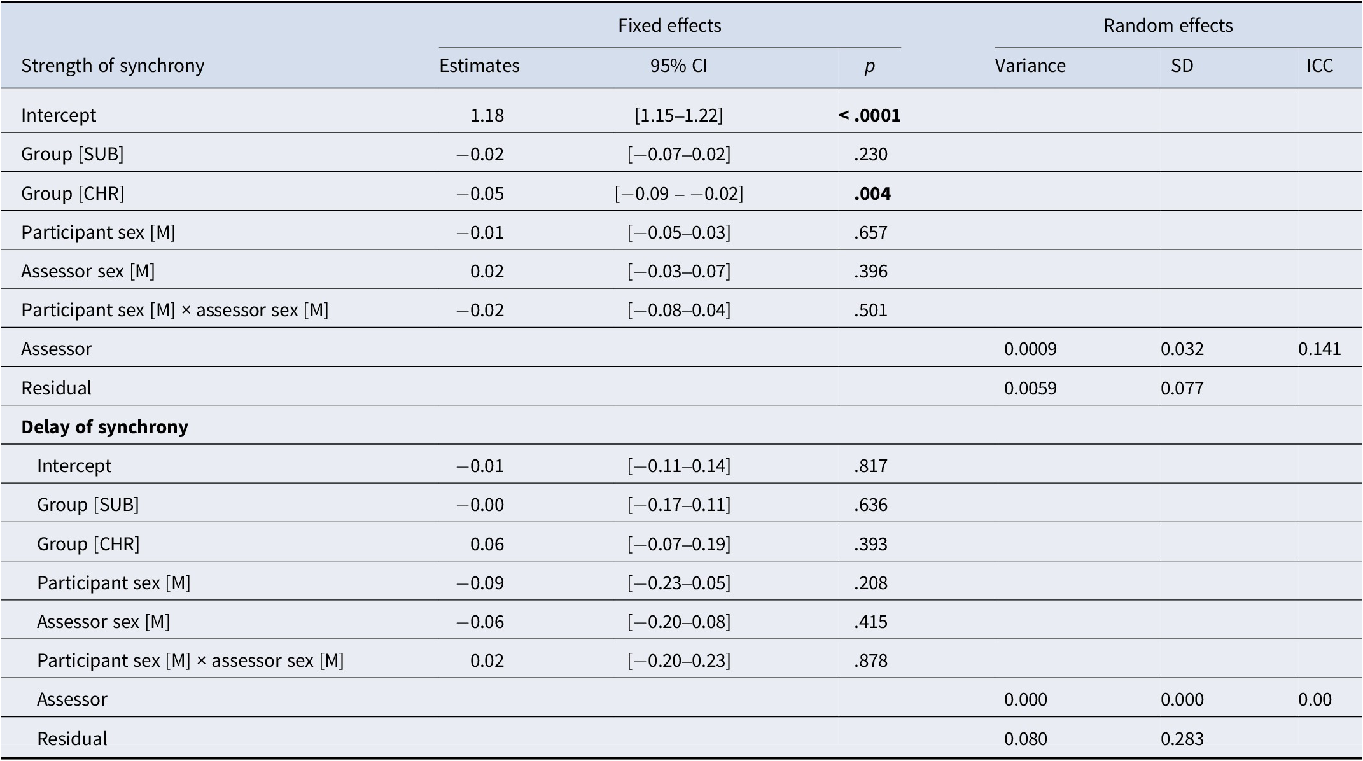Screen dimensions: 1363x761
Task: Select the "Variance" column header
Action: [1030, 66]
